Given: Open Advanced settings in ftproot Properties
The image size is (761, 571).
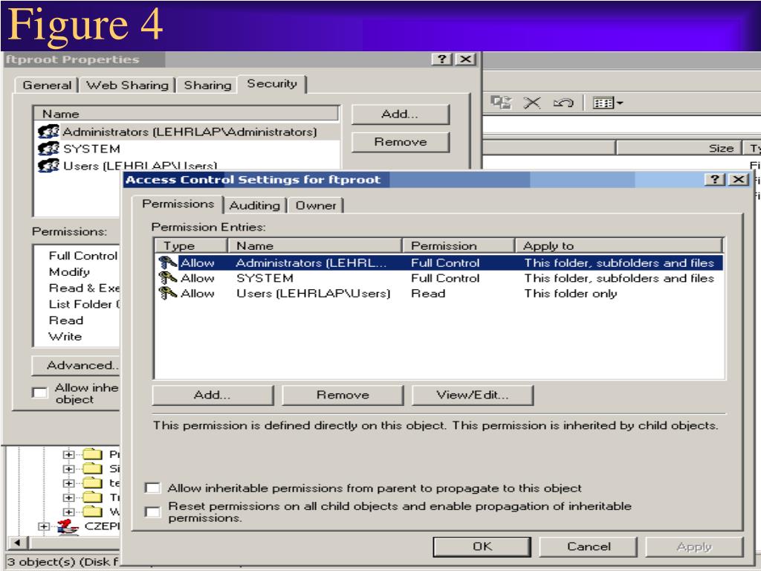Looking at the screenshot, I should [x=77, y=365].
